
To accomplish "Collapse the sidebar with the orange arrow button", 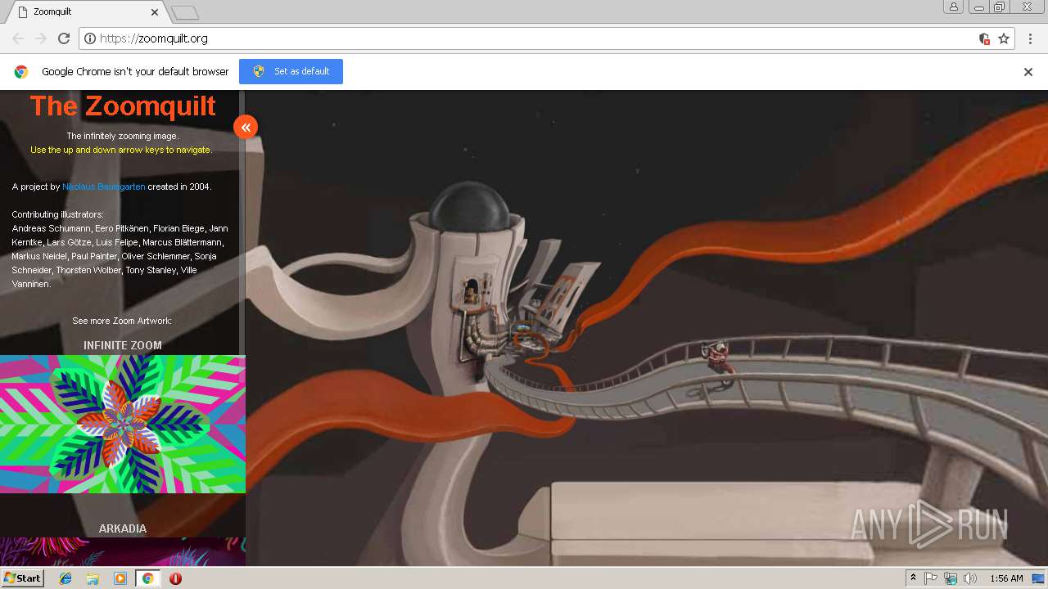I will 246,127.
